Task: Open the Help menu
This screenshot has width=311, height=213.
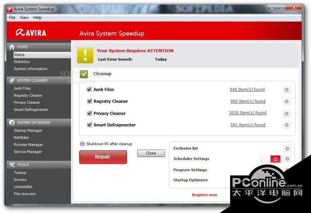Action: (37, 17)
